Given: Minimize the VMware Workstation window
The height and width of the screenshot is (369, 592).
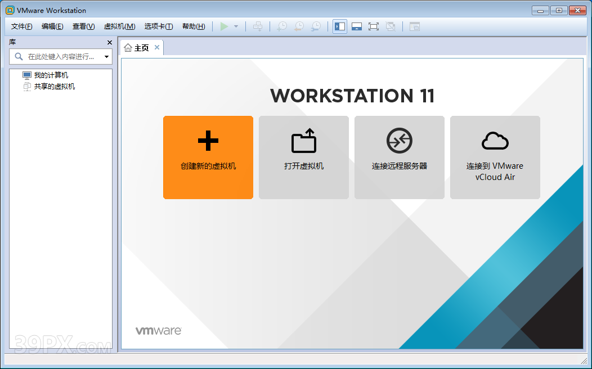Looking at the screenshot, I should pyautogui.click(x=540, y=11).
